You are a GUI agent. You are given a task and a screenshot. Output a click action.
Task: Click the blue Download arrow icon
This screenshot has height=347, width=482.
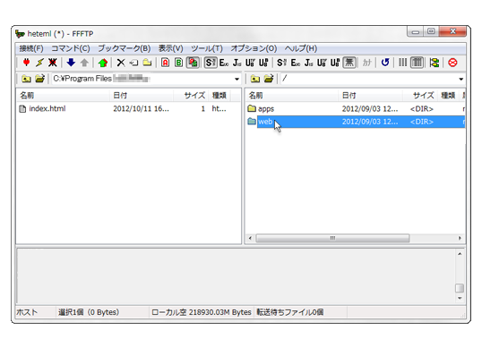(71, 63)
